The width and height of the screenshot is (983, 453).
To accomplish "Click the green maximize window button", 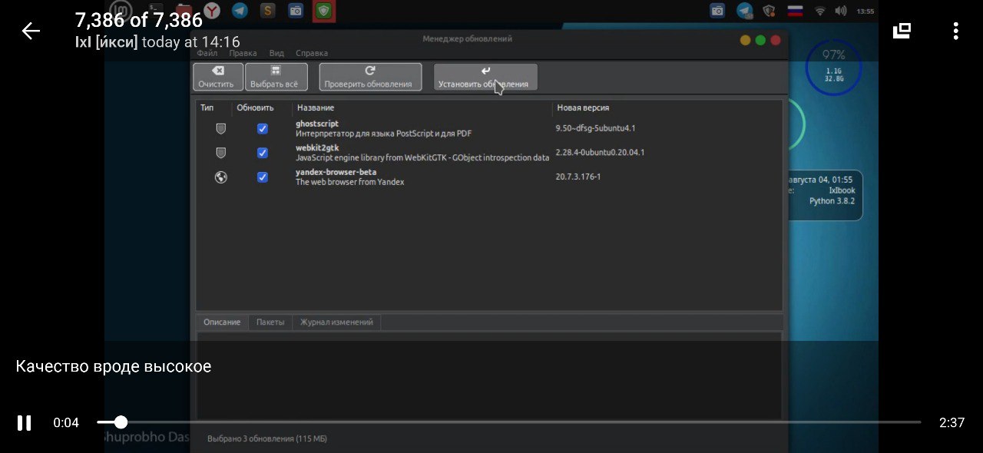I will coord(760,40).
